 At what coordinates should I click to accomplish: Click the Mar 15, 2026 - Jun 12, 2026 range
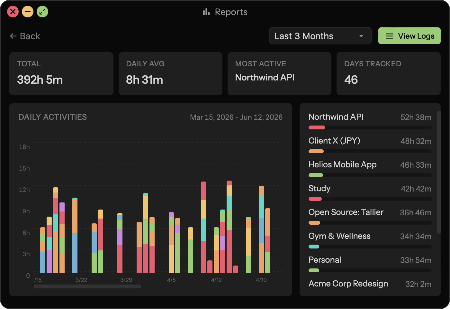coord(236,117)
